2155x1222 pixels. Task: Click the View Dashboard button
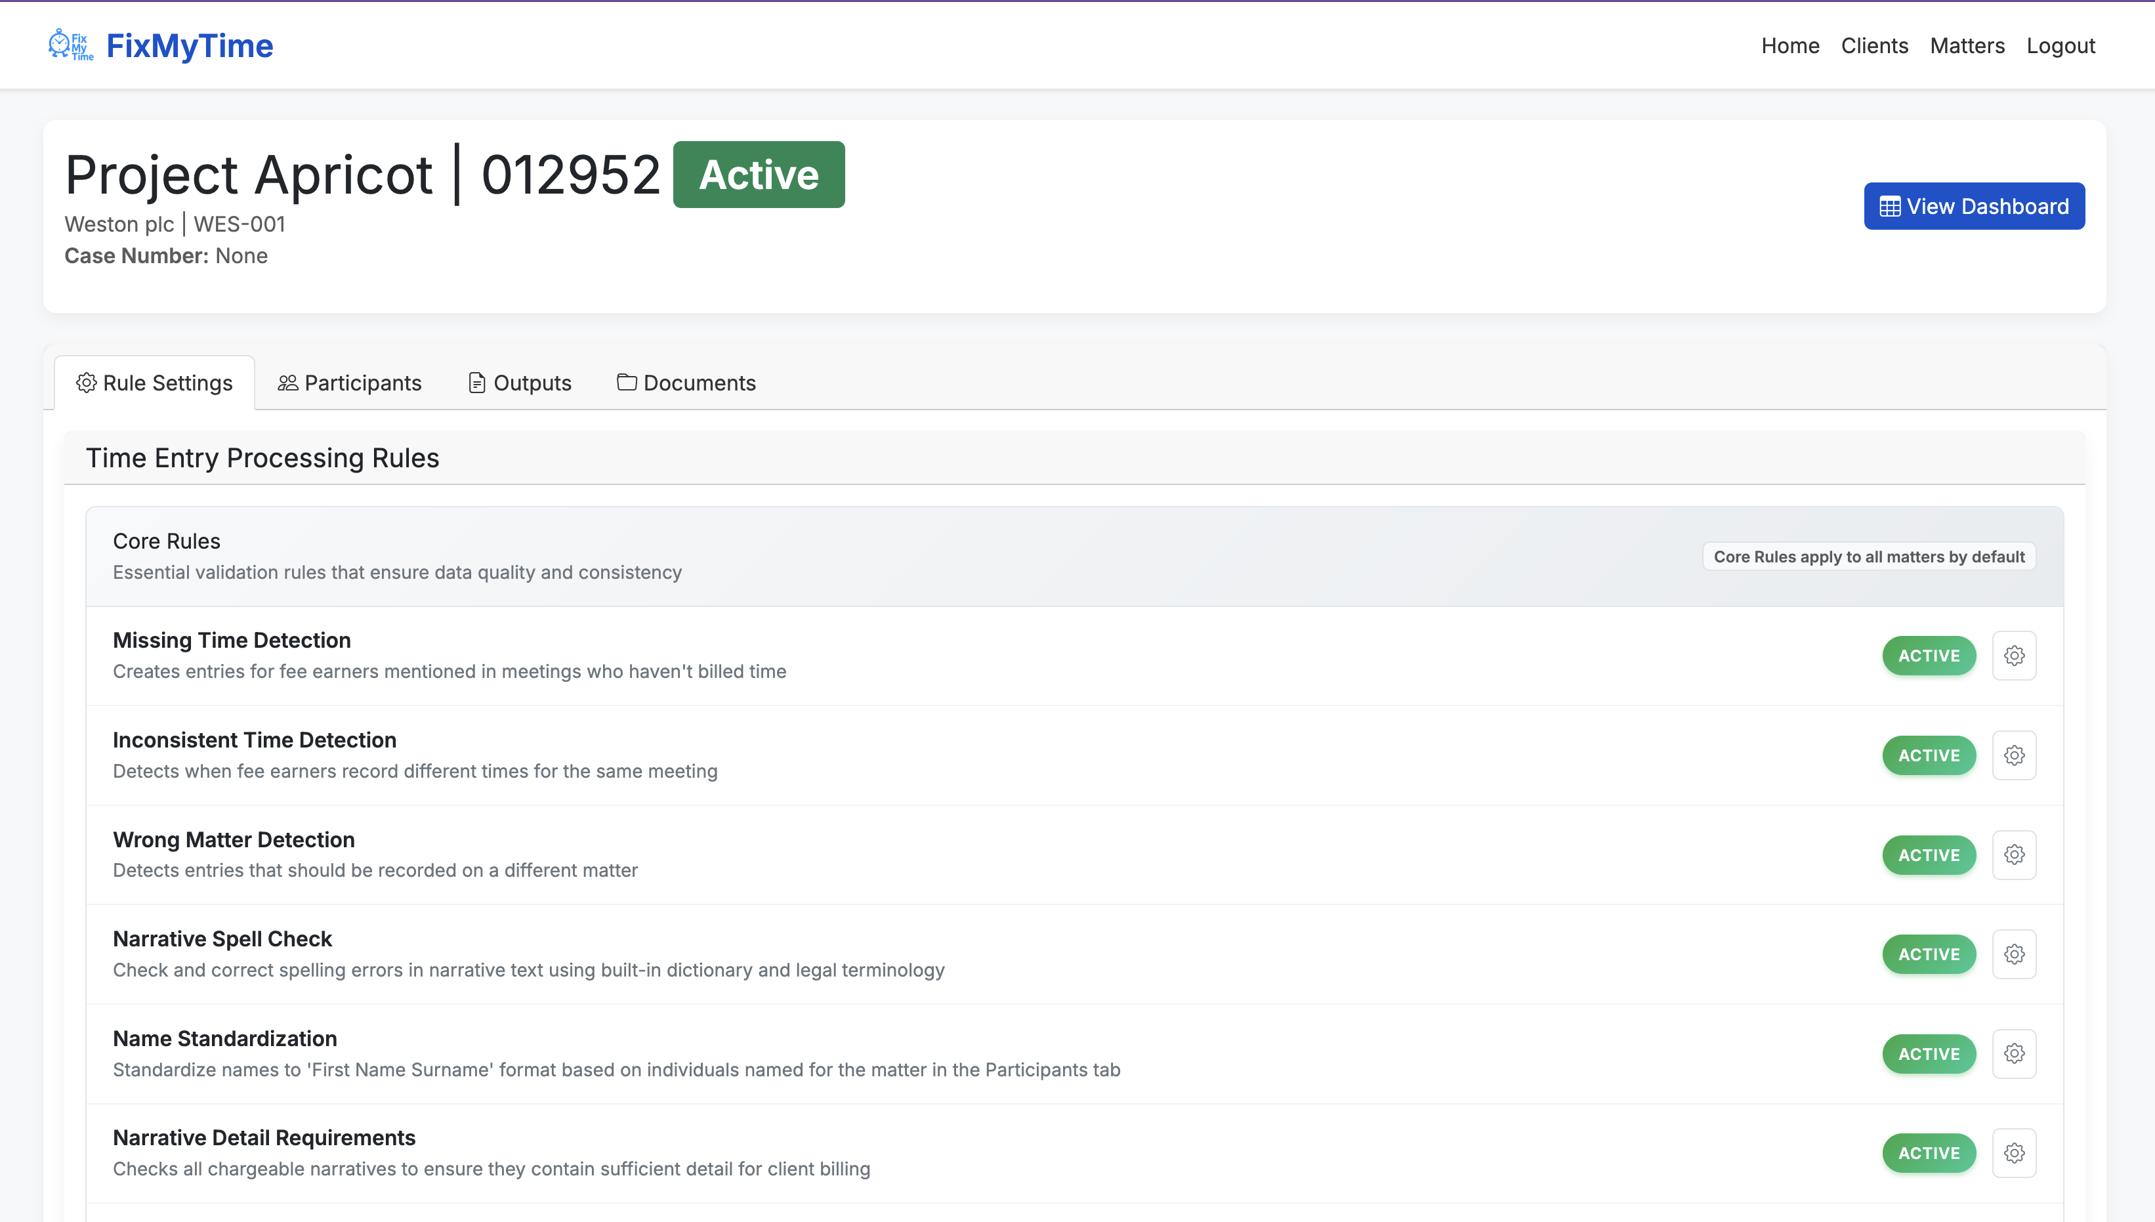(x=1974, y=205)
